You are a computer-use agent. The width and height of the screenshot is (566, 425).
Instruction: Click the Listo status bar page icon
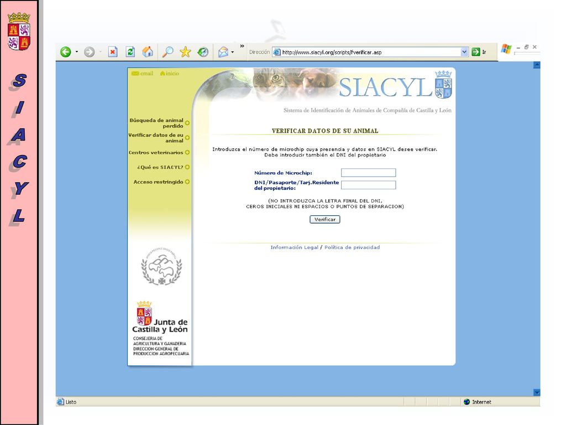[61, 402]
